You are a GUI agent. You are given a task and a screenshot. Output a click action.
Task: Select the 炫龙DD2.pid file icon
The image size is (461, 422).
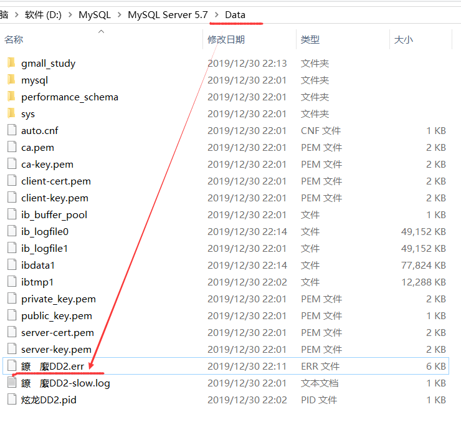[x=11, y=400]
